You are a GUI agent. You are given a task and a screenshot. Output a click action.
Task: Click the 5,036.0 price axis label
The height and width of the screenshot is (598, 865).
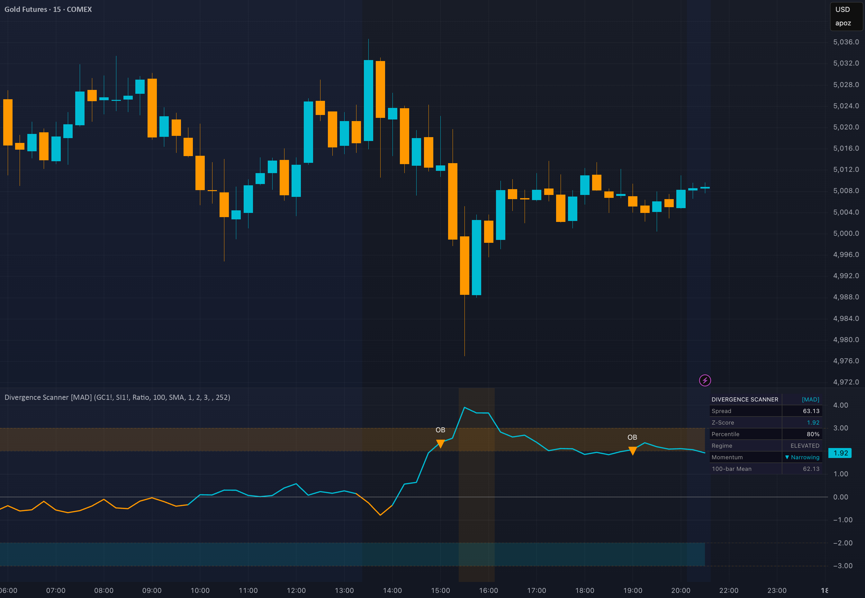pyautogui.click(x=846, y=42)
